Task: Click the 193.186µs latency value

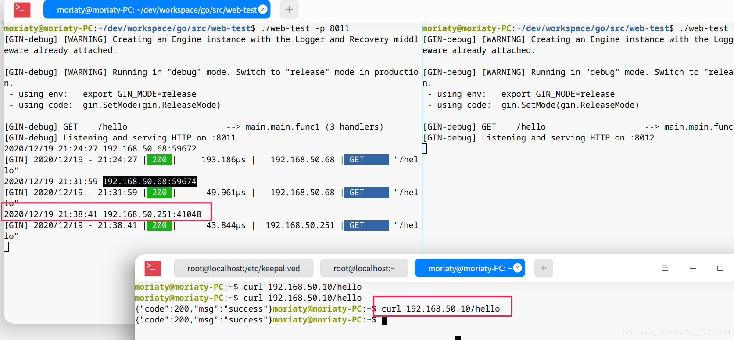Action: (x=223, y=160)
